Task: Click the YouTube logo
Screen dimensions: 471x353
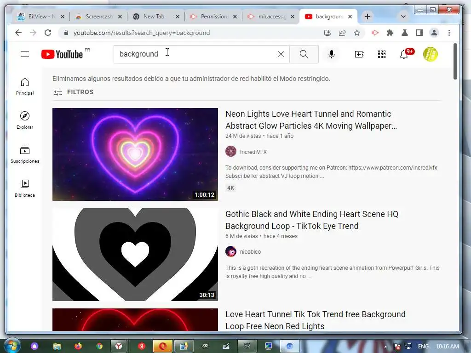Action: click(62, 54)
